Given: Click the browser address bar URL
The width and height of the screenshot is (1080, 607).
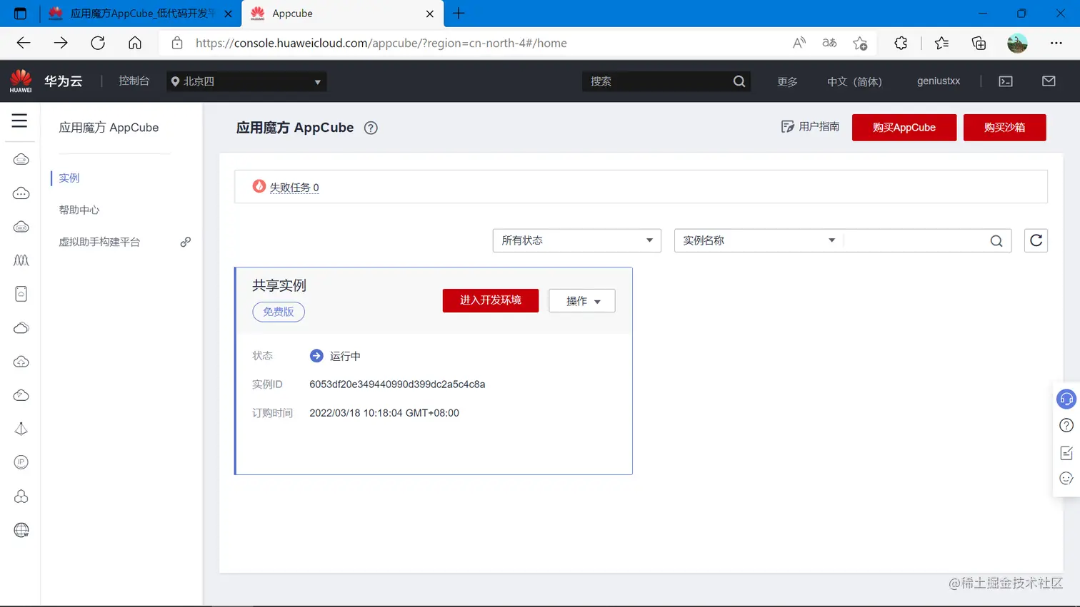Looking at the screenshot, I should [x=381, y=43].
